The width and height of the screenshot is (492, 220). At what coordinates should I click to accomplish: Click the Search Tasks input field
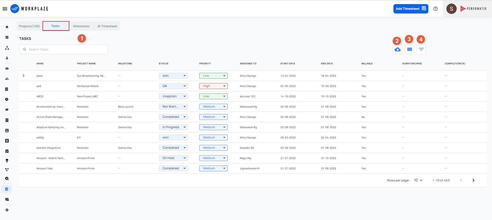(64, 49)
